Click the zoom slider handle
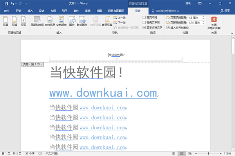235x156 pixels. click(208, 153)
